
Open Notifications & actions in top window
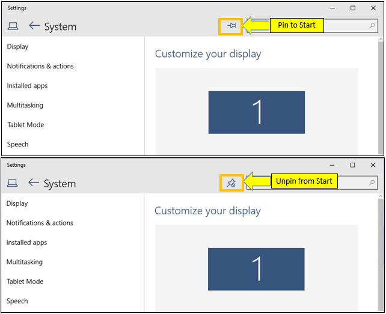pyautogui.click(x=40, y=66)
